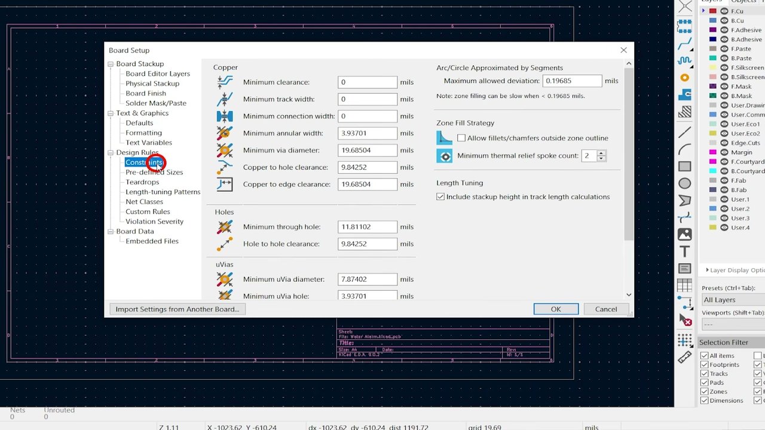Hide the B.Cu layer via eye icon
The image size is (765, 430).
pyautogui.click(x=724, y=20)
